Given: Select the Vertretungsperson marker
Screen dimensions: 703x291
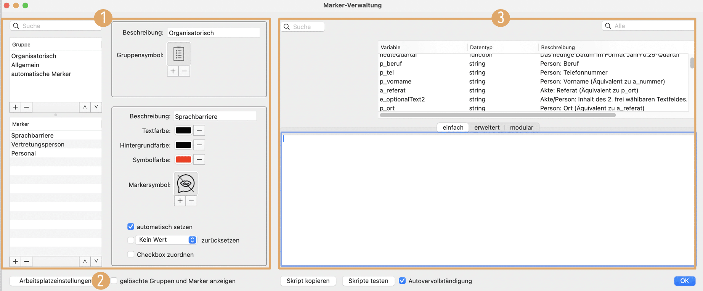Looking at the screenshot, I should click(x=56, y=145).
